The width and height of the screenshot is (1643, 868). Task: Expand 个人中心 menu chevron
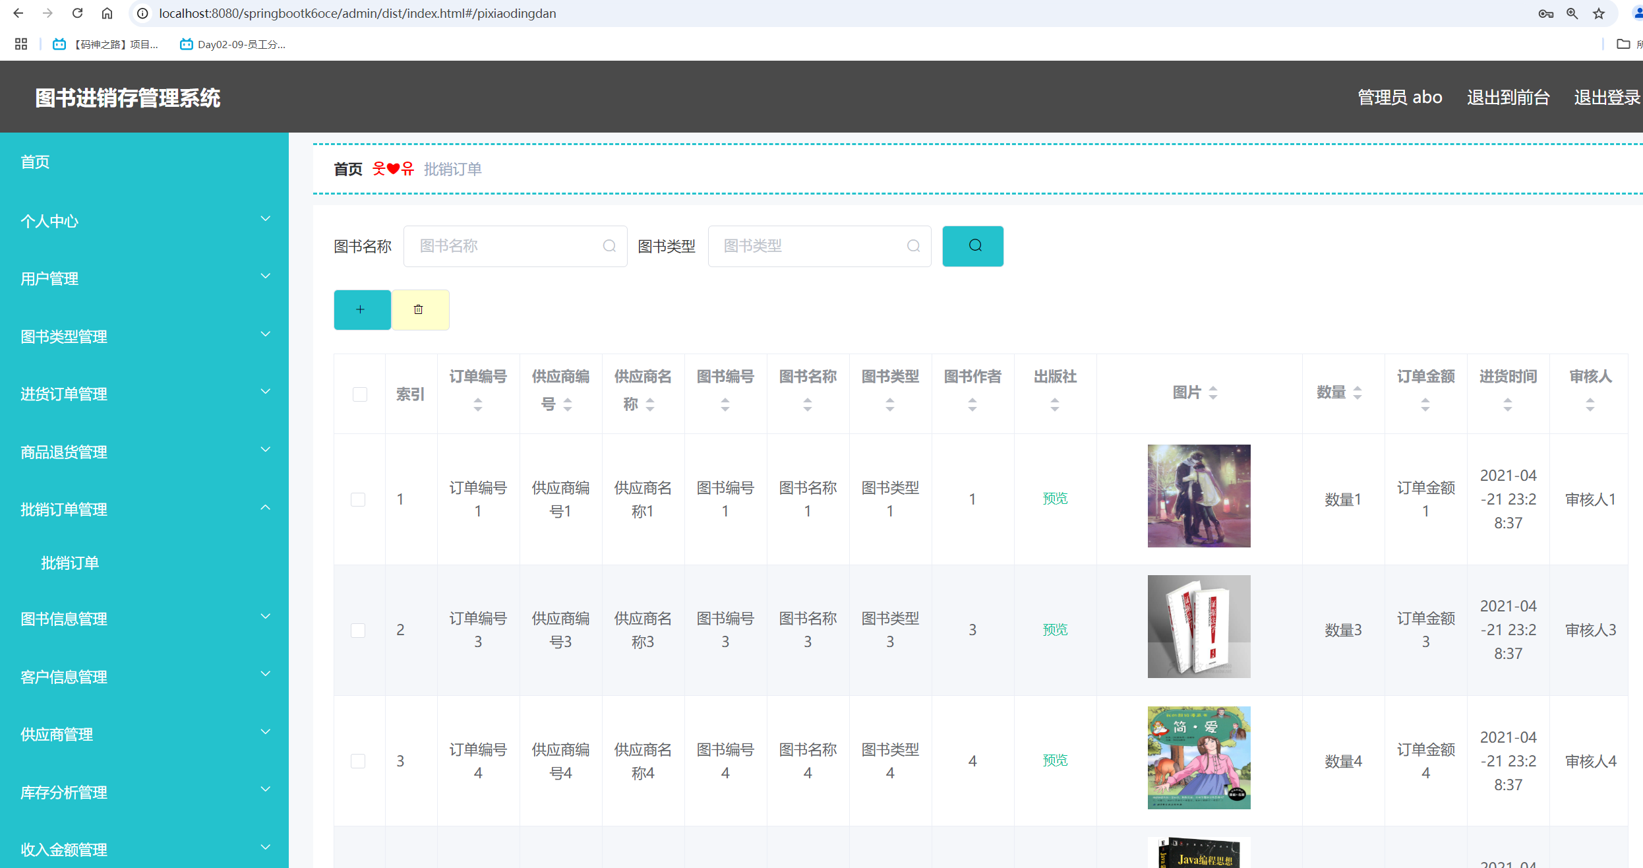point(266,219)
